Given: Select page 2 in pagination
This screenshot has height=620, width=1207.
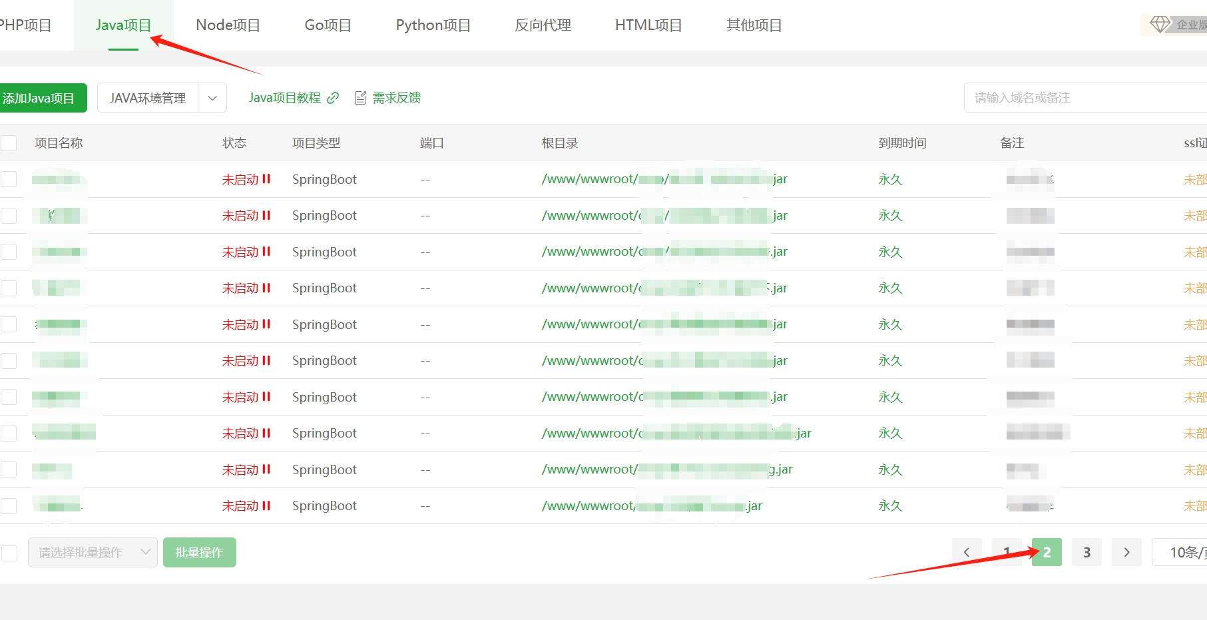Looking at the screenshot, I should pos(1047,552).
